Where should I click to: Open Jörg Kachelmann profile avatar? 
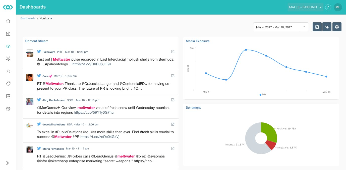(x=30, y=101)
